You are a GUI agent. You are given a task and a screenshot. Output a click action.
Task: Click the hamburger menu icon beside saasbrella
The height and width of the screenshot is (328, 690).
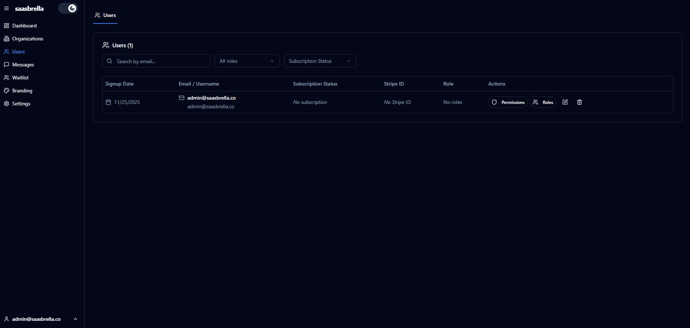tap(6, 8)
